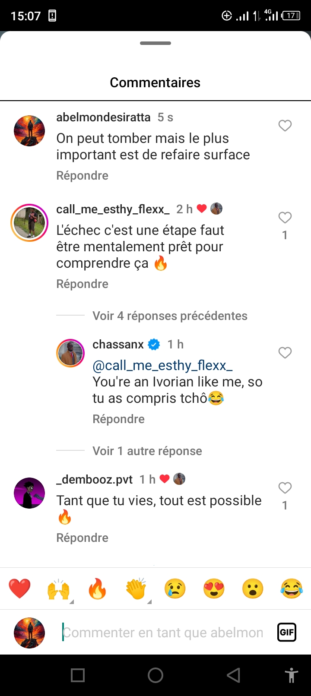The height and width of the screenshot is (696, 311).
Task: Open the @call_me_esthy_flexx_ mention link
Action: point(162,366)
